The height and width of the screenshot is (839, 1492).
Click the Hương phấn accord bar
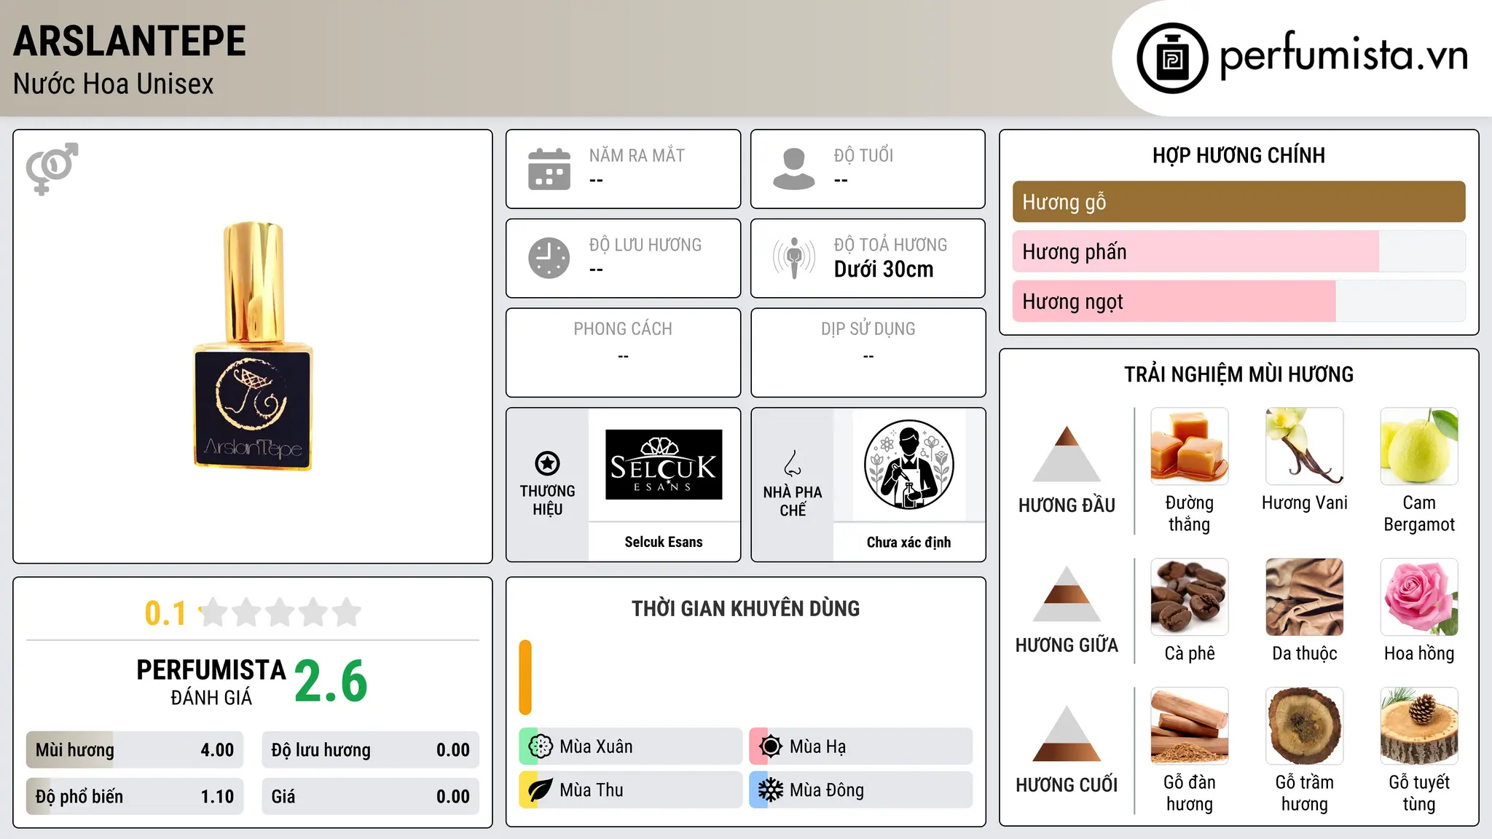(1239, 251)
